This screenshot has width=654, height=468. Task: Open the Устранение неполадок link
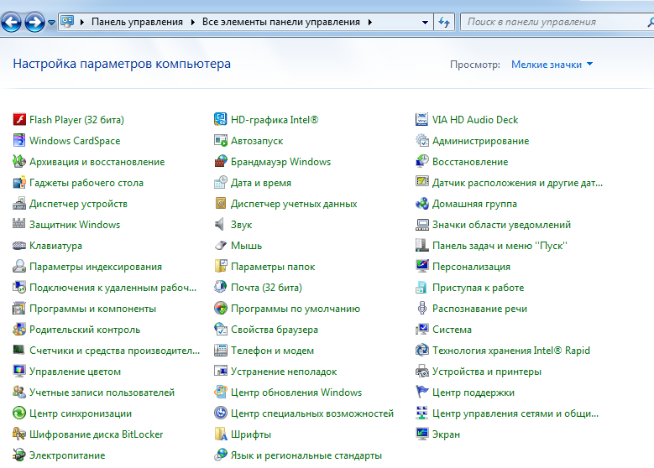tap(284, 372)
